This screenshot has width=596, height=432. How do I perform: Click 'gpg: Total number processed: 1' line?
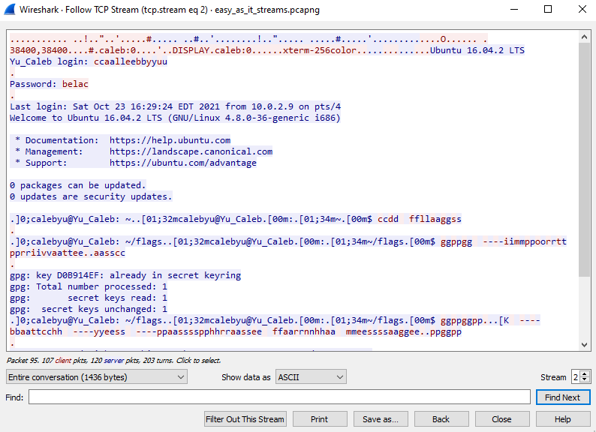pyautogui.click(x=89, y=286)
